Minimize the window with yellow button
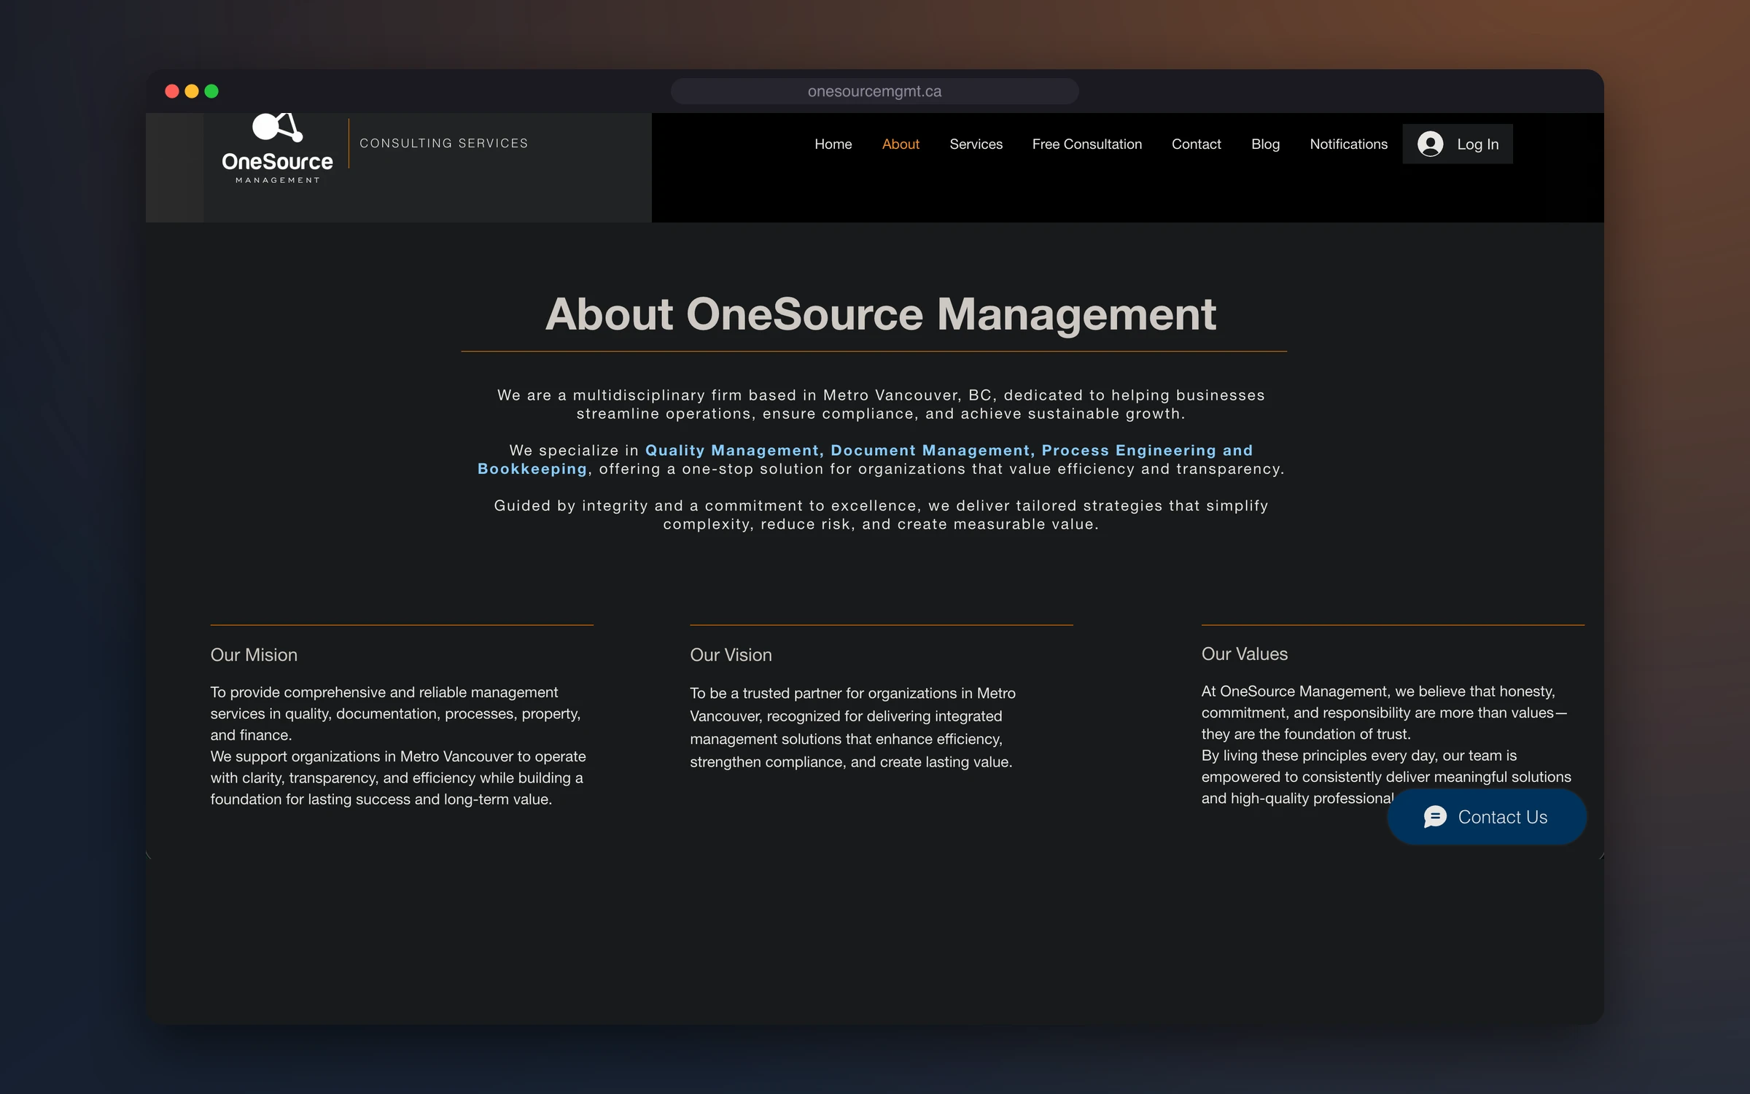The width and height of the screenshot is (1750, 1094). tap(192, 91)
